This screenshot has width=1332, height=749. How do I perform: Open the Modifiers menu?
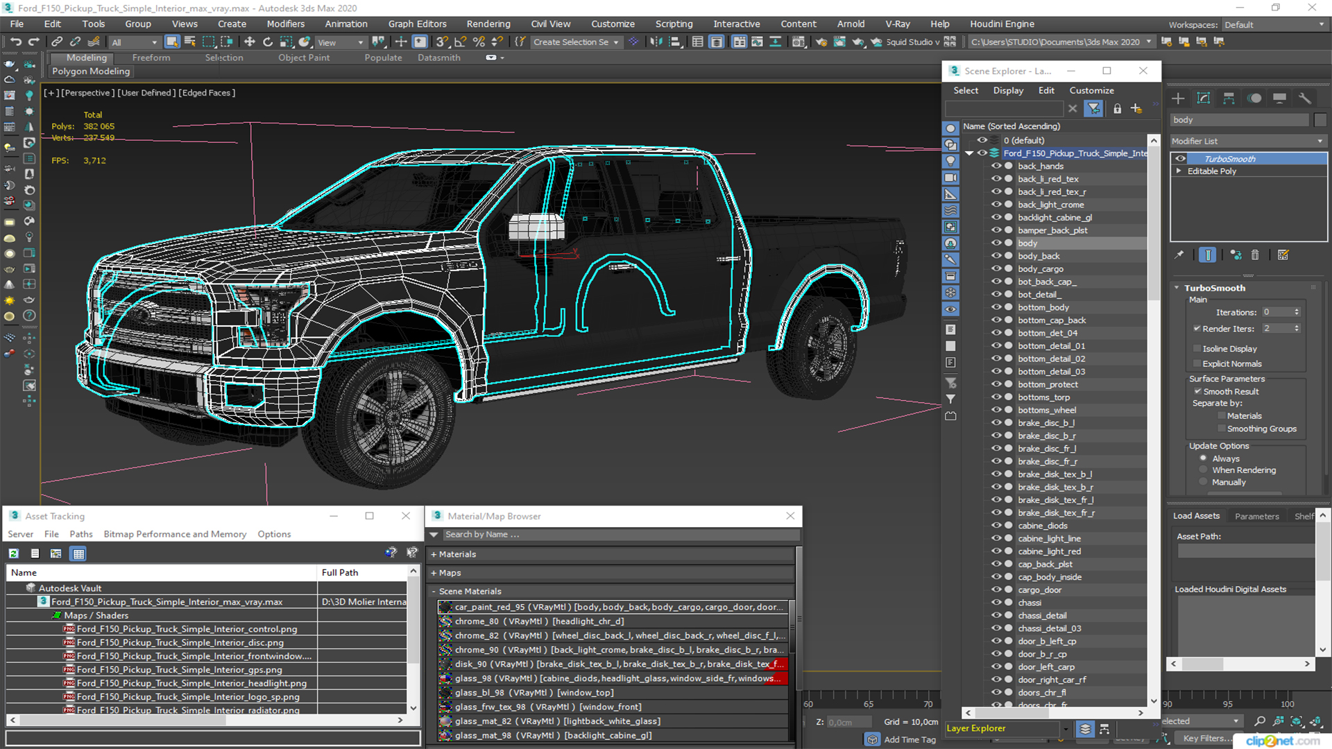click(286, 24)
